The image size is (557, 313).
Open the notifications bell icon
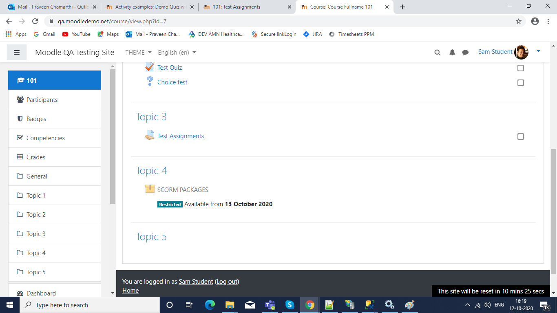coord(452,52)
